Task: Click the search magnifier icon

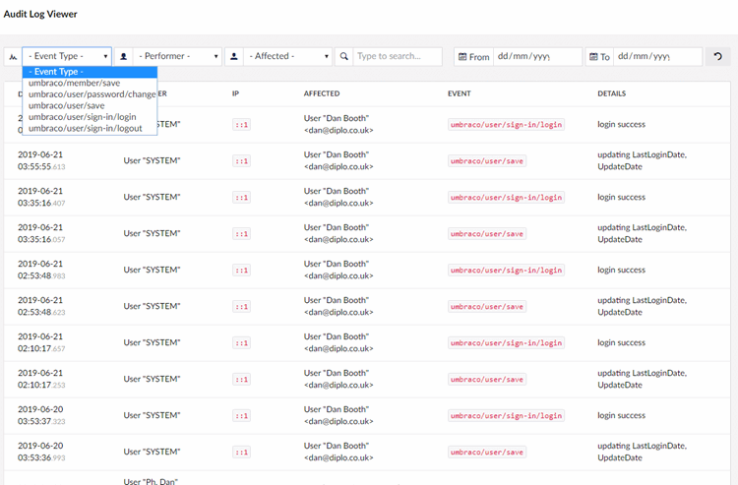Action: (344, 56)
